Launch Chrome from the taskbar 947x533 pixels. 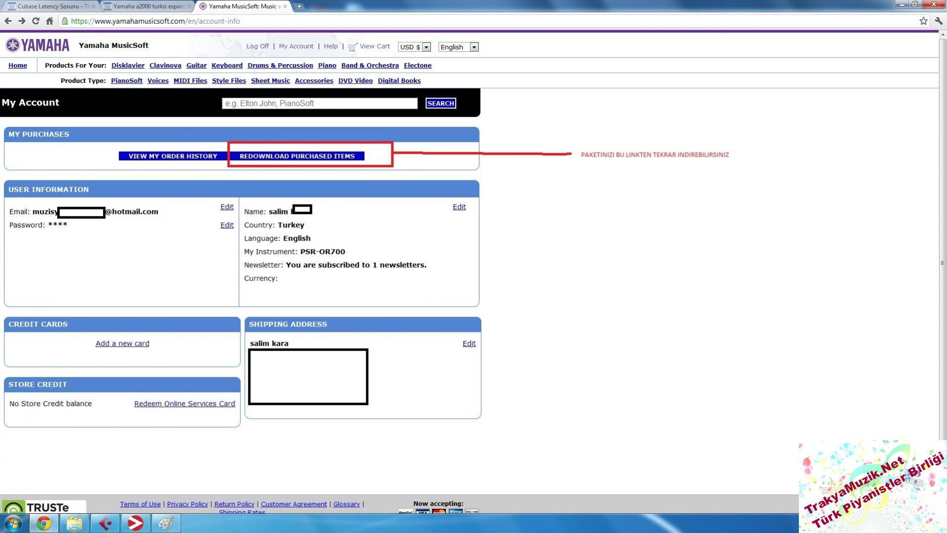coord(44,523)
